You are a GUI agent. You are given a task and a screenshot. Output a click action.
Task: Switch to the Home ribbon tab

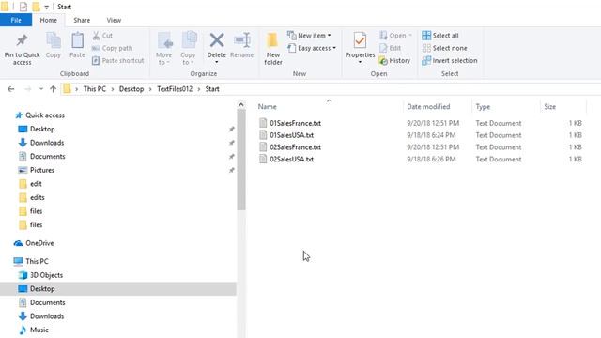tap(48, 20)
